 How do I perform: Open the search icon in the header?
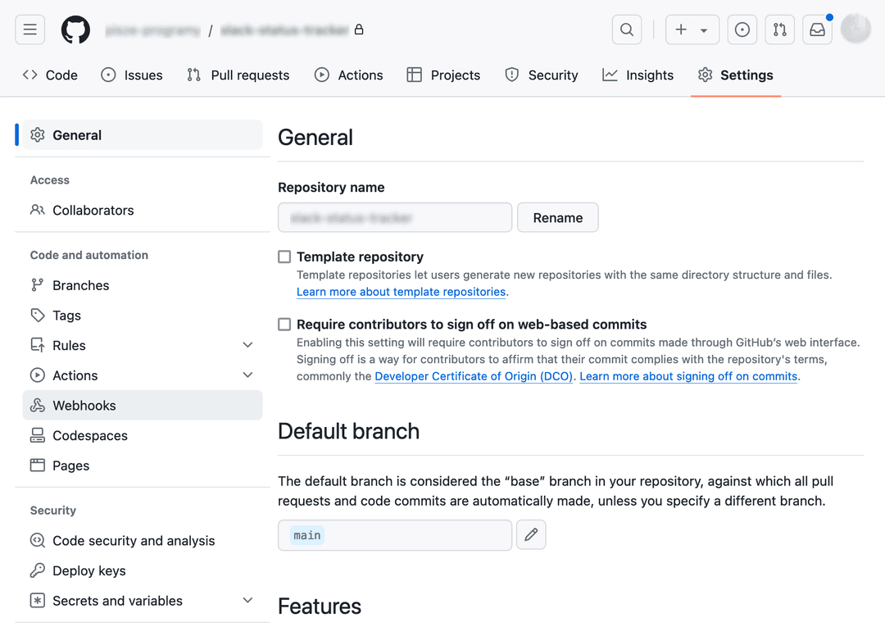(627, 30)
